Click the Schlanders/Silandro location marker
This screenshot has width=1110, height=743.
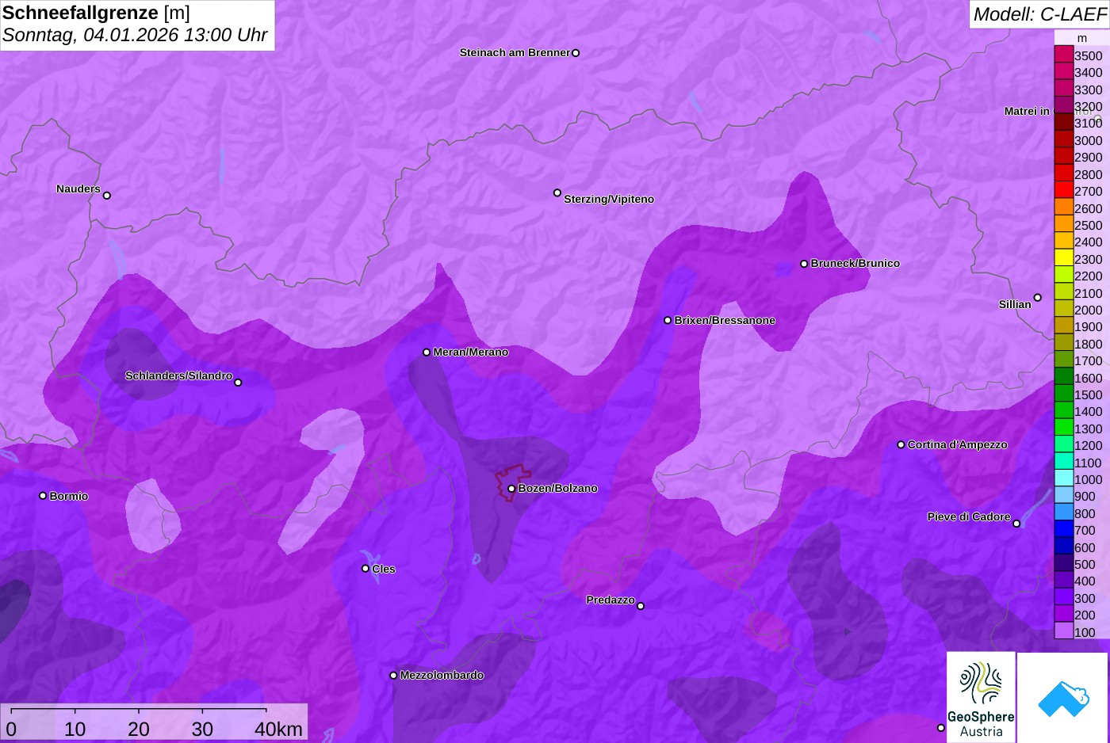pos(238,383)
